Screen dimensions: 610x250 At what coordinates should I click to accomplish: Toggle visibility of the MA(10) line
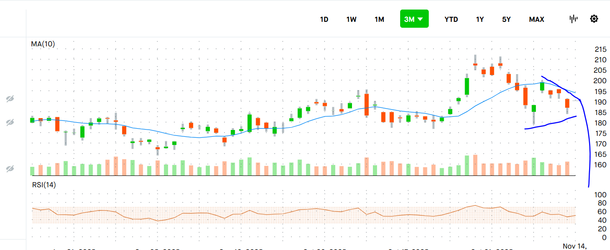[10, 99]
